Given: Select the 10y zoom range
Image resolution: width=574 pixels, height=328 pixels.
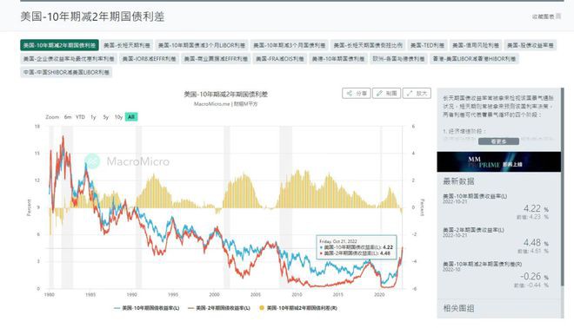Looking at the screenshot, I should tap(118, 117).
